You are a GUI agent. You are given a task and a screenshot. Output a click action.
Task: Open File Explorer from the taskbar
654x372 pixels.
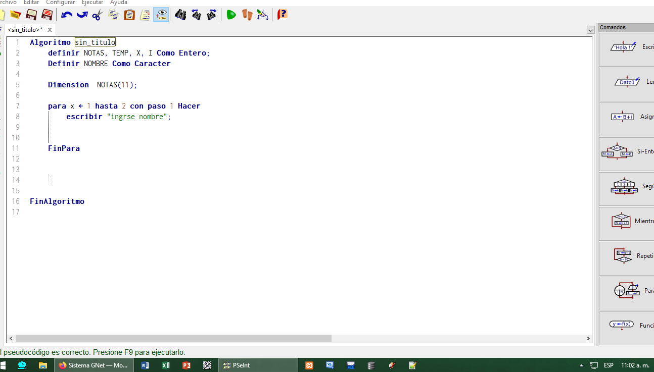[43, 365]
